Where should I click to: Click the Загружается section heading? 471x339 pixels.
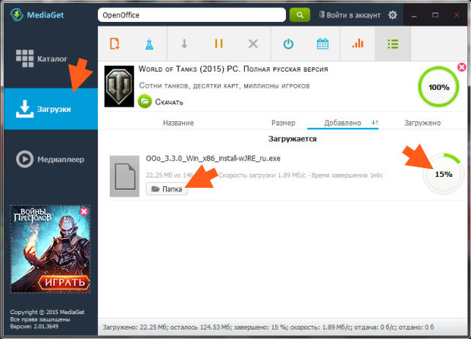click(293, 139)
